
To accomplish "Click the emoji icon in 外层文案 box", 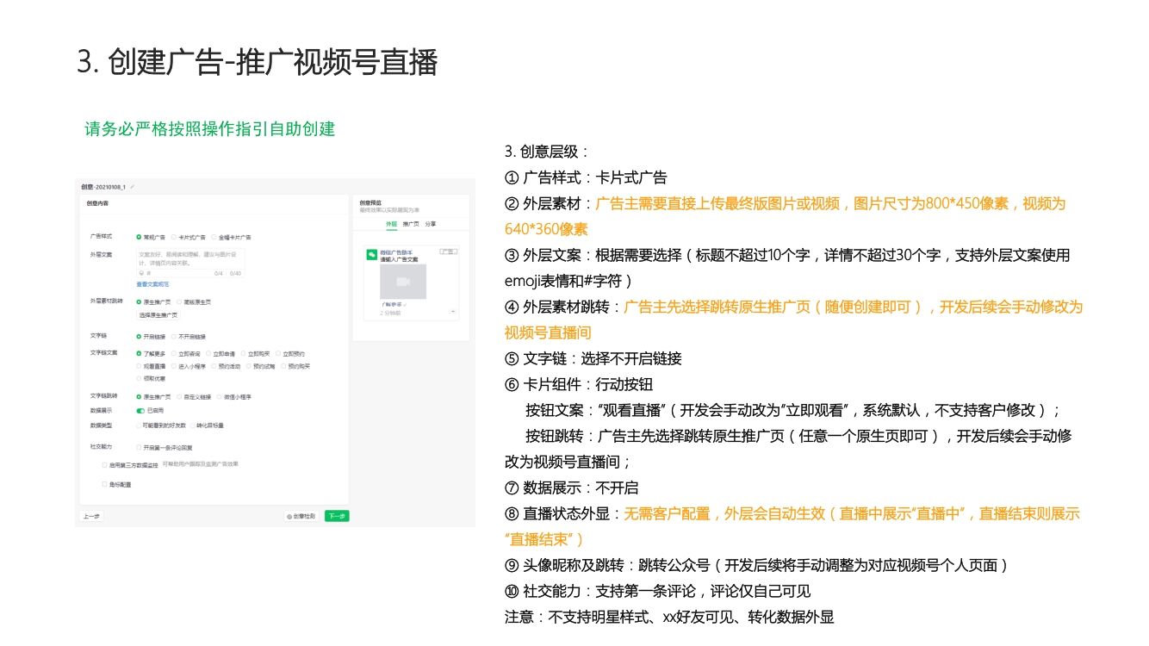I will coord(141,273).
